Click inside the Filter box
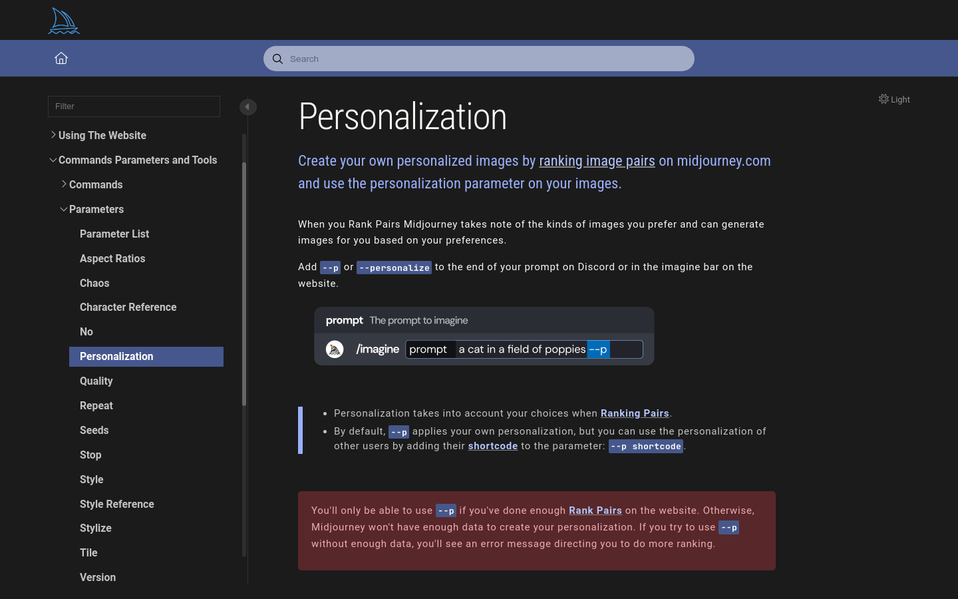 [x=133, y=106]
